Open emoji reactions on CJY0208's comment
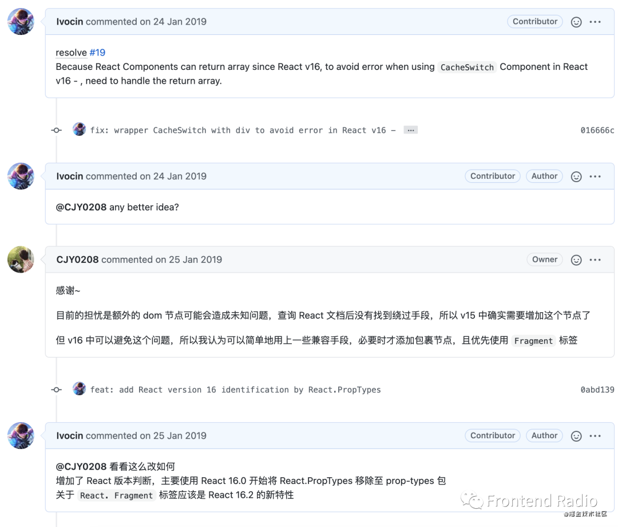The width and height of the screenshot is (618, 527). 576,259
